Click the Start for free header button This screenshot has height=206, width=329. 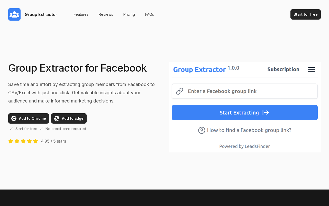[306, 14]
